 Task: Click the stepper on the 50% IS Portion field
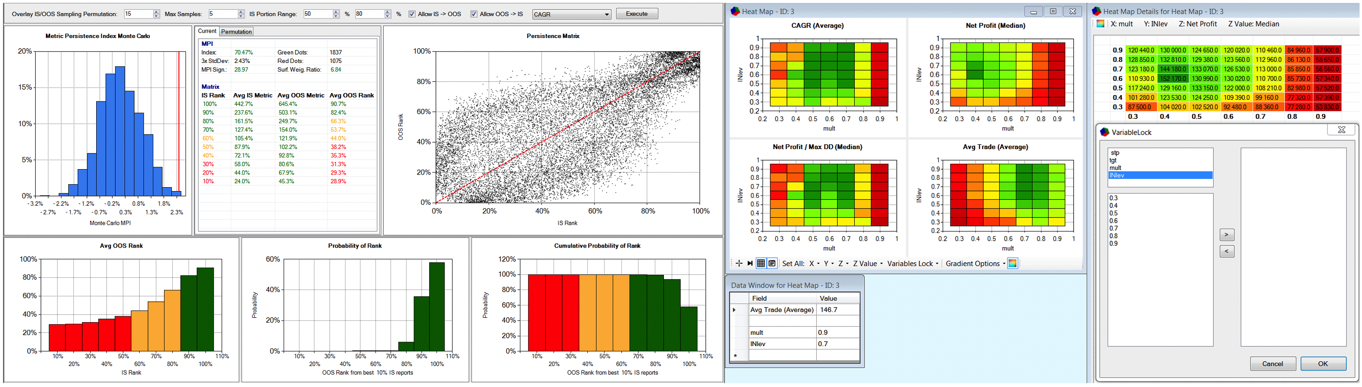pyautogui.click(x=336, y=14)
